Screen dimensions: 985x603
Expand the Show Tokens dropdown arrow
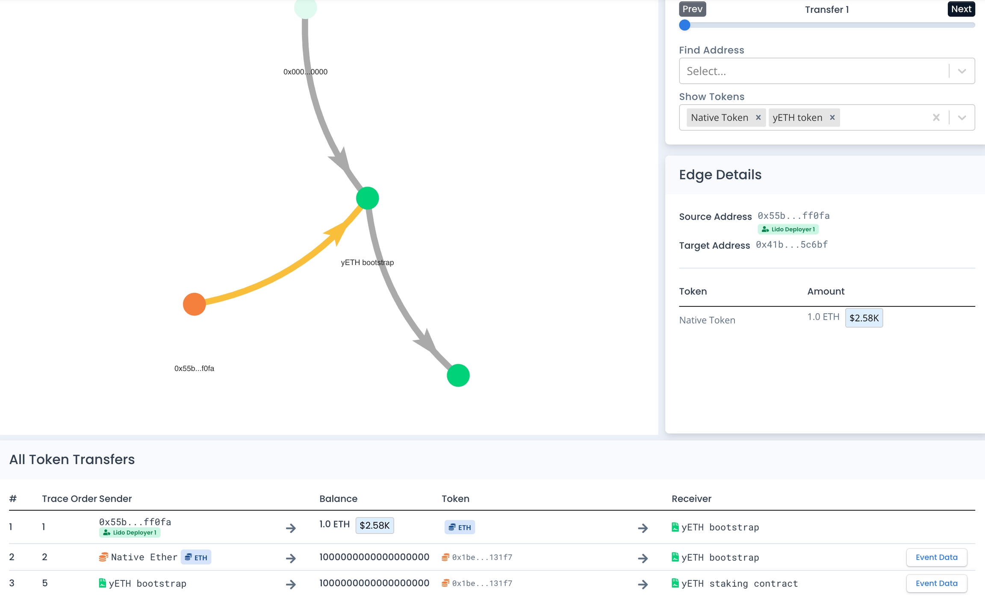point(962,118)
